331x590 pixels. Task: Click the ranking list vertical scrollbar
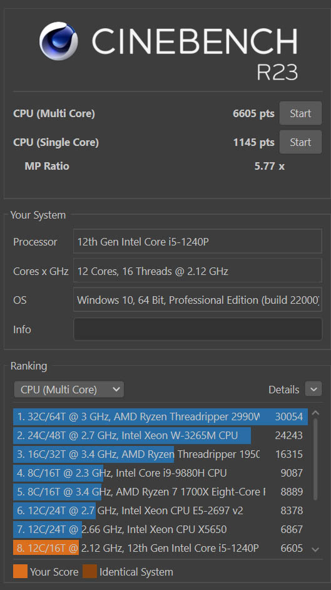[315, 459]
